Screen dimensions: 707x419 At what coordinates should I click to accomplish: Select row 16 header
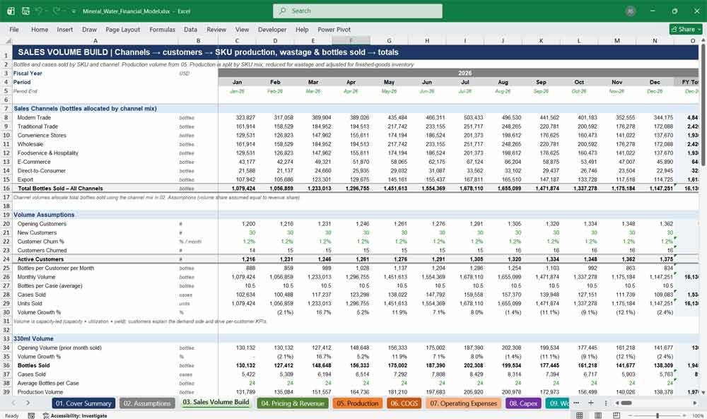6,189
